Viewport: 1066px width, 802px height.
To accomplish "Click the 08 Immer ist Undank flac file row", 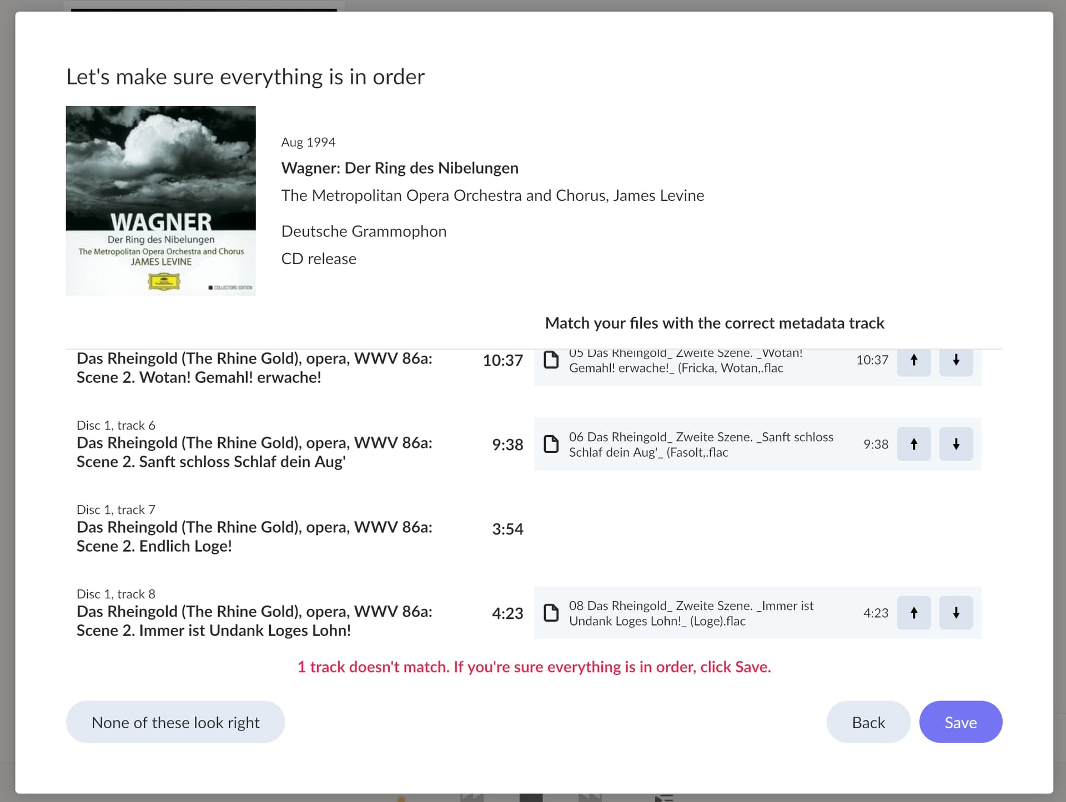I will tap(691, 613).
